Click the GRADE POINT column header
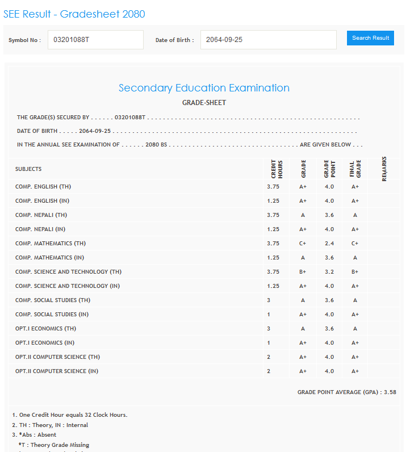The height and width of the screenshot is (452, 406). (x=329, y=169)
